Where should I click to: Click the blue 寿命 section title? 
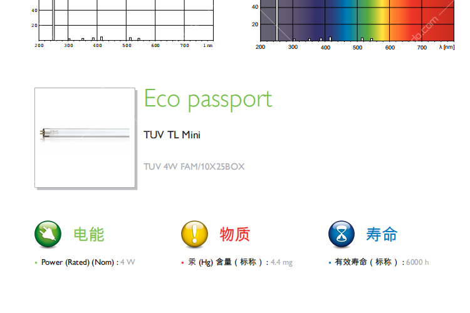[x=382, y=234]
